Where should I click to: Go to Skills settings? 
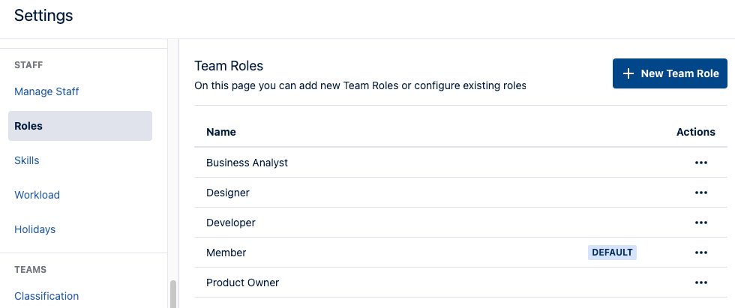pyautogui.click(x=27, y=160)
